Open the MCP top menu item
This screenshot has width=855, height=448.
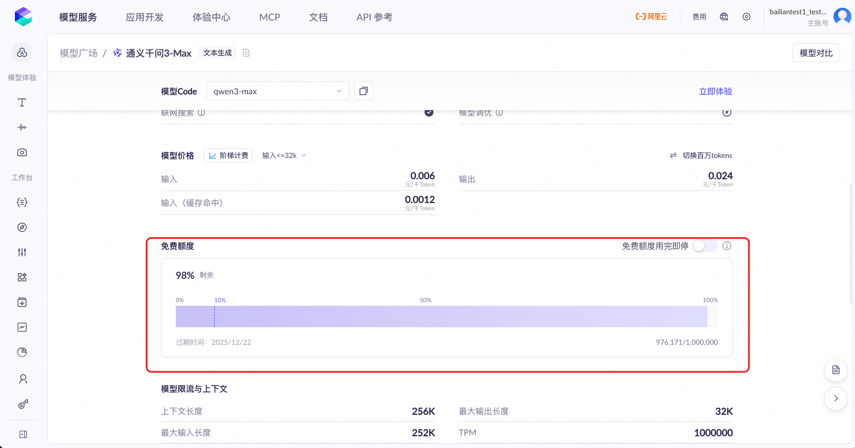click(270, 17)
